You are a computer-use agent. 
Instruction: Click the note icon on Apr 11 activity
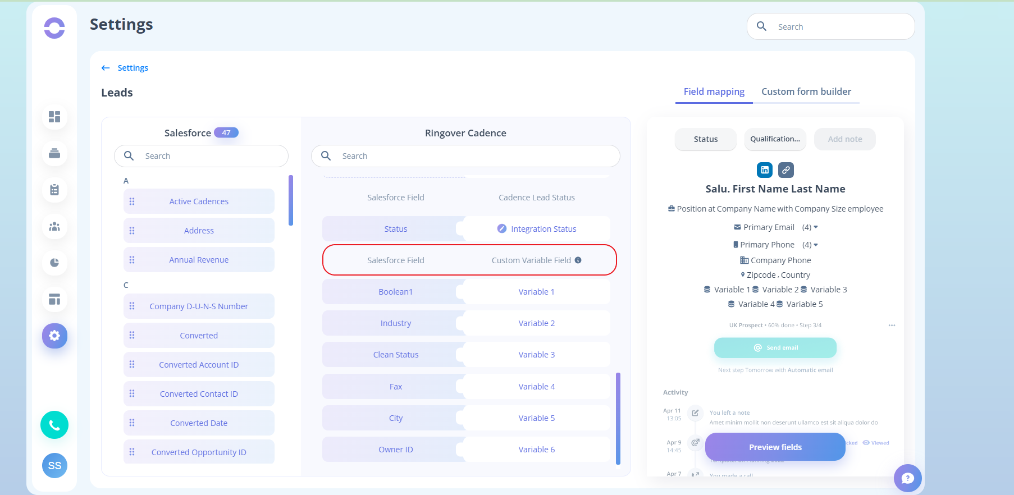click(695, 413)
